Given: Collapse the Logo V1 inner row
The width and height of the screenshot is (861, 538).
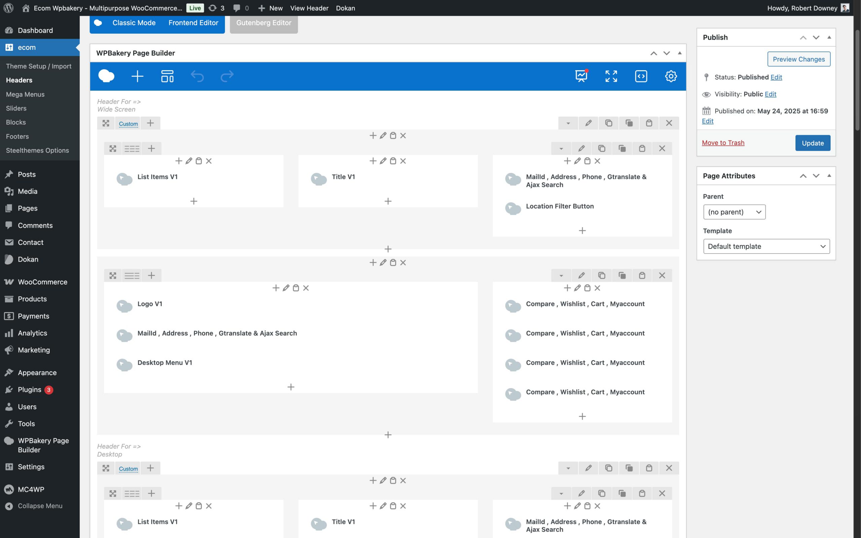Looking at the screenshot, I should [x=561, y=275].
